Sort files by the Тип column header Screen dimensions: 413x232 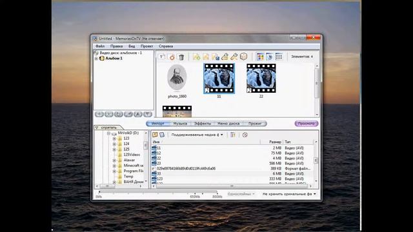tap(298, 142)
